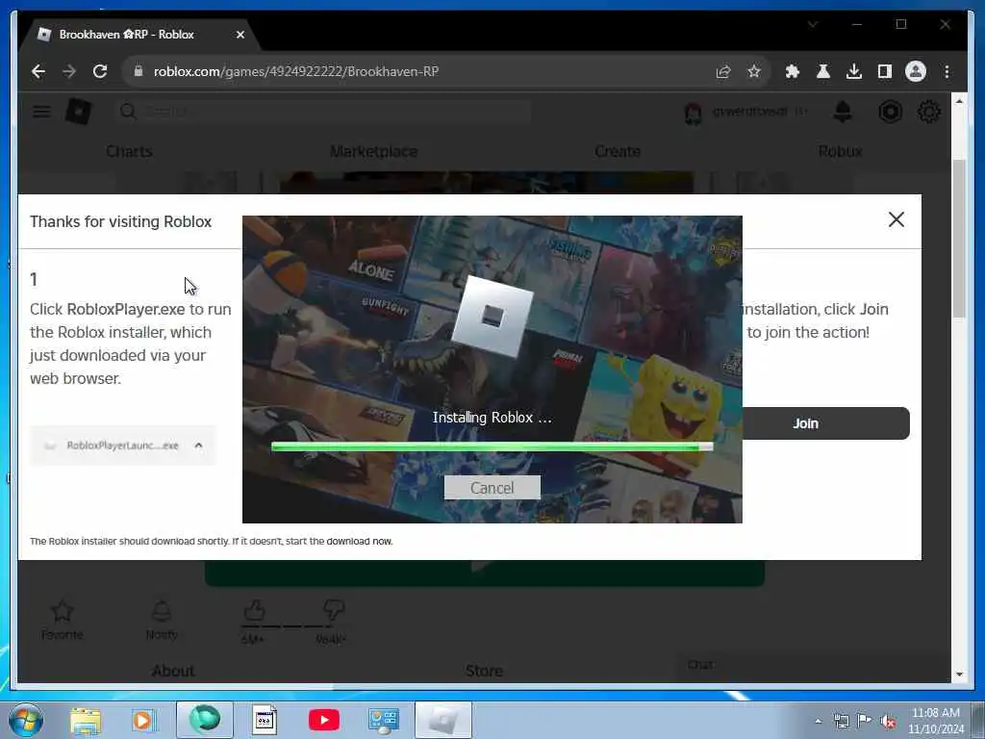The image size is (985, 739).
Task: Click the page vertical scrollbar thumb
Action: click(x=959, y=239)
